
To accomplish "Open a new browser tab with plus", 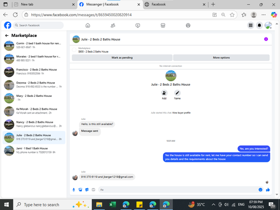I will 213,4.
